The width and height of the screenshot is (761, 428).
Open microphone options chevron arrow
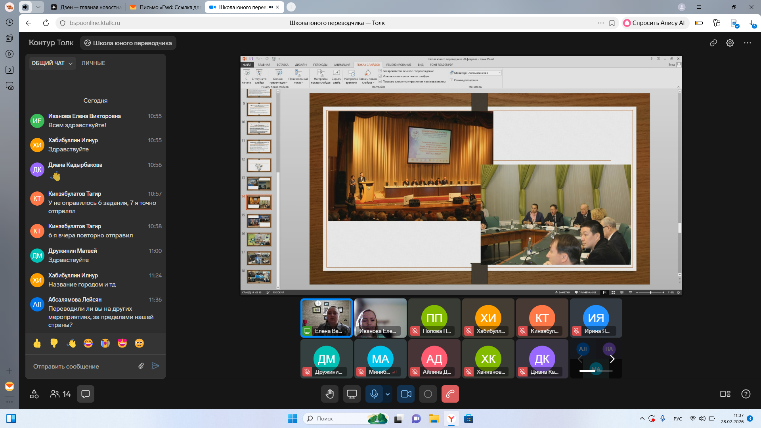(x=388, y=394)
